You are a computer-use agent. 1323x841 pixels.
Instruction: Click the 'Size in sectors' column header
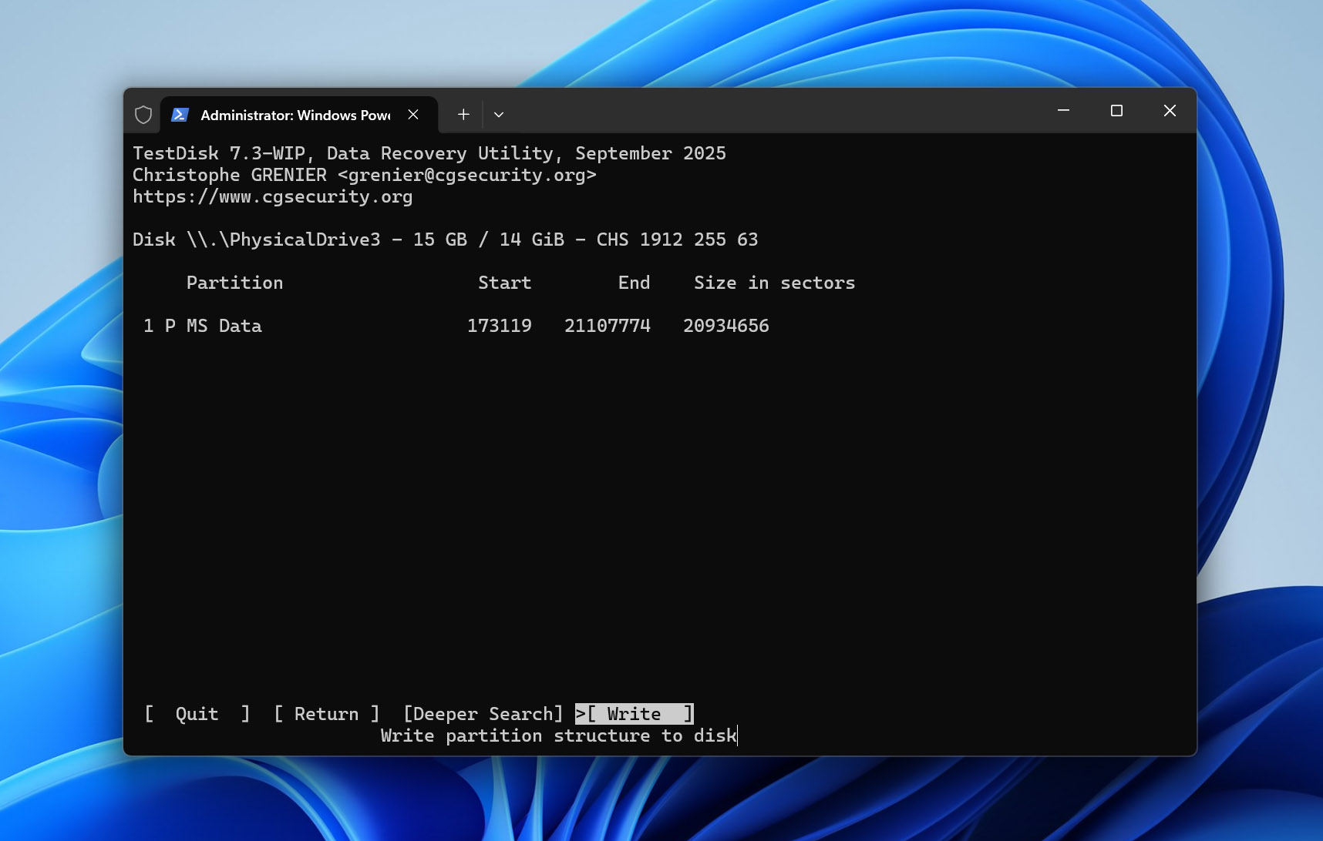coord(775,283)
